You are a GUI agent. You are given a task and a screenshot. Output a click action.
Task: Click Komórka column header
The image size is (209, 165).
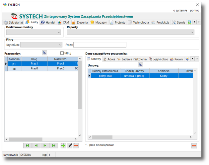pos(164,71)
